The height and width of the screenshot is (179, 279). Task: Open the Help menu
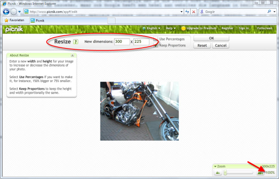click(x=171, y=28)
